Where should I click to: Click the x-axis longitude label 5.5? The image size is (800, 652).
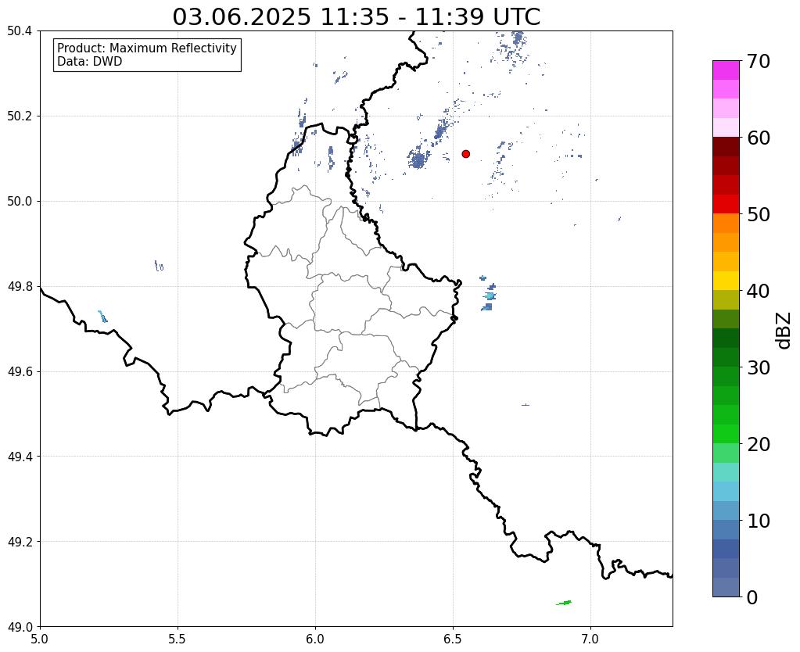[178, 639]
